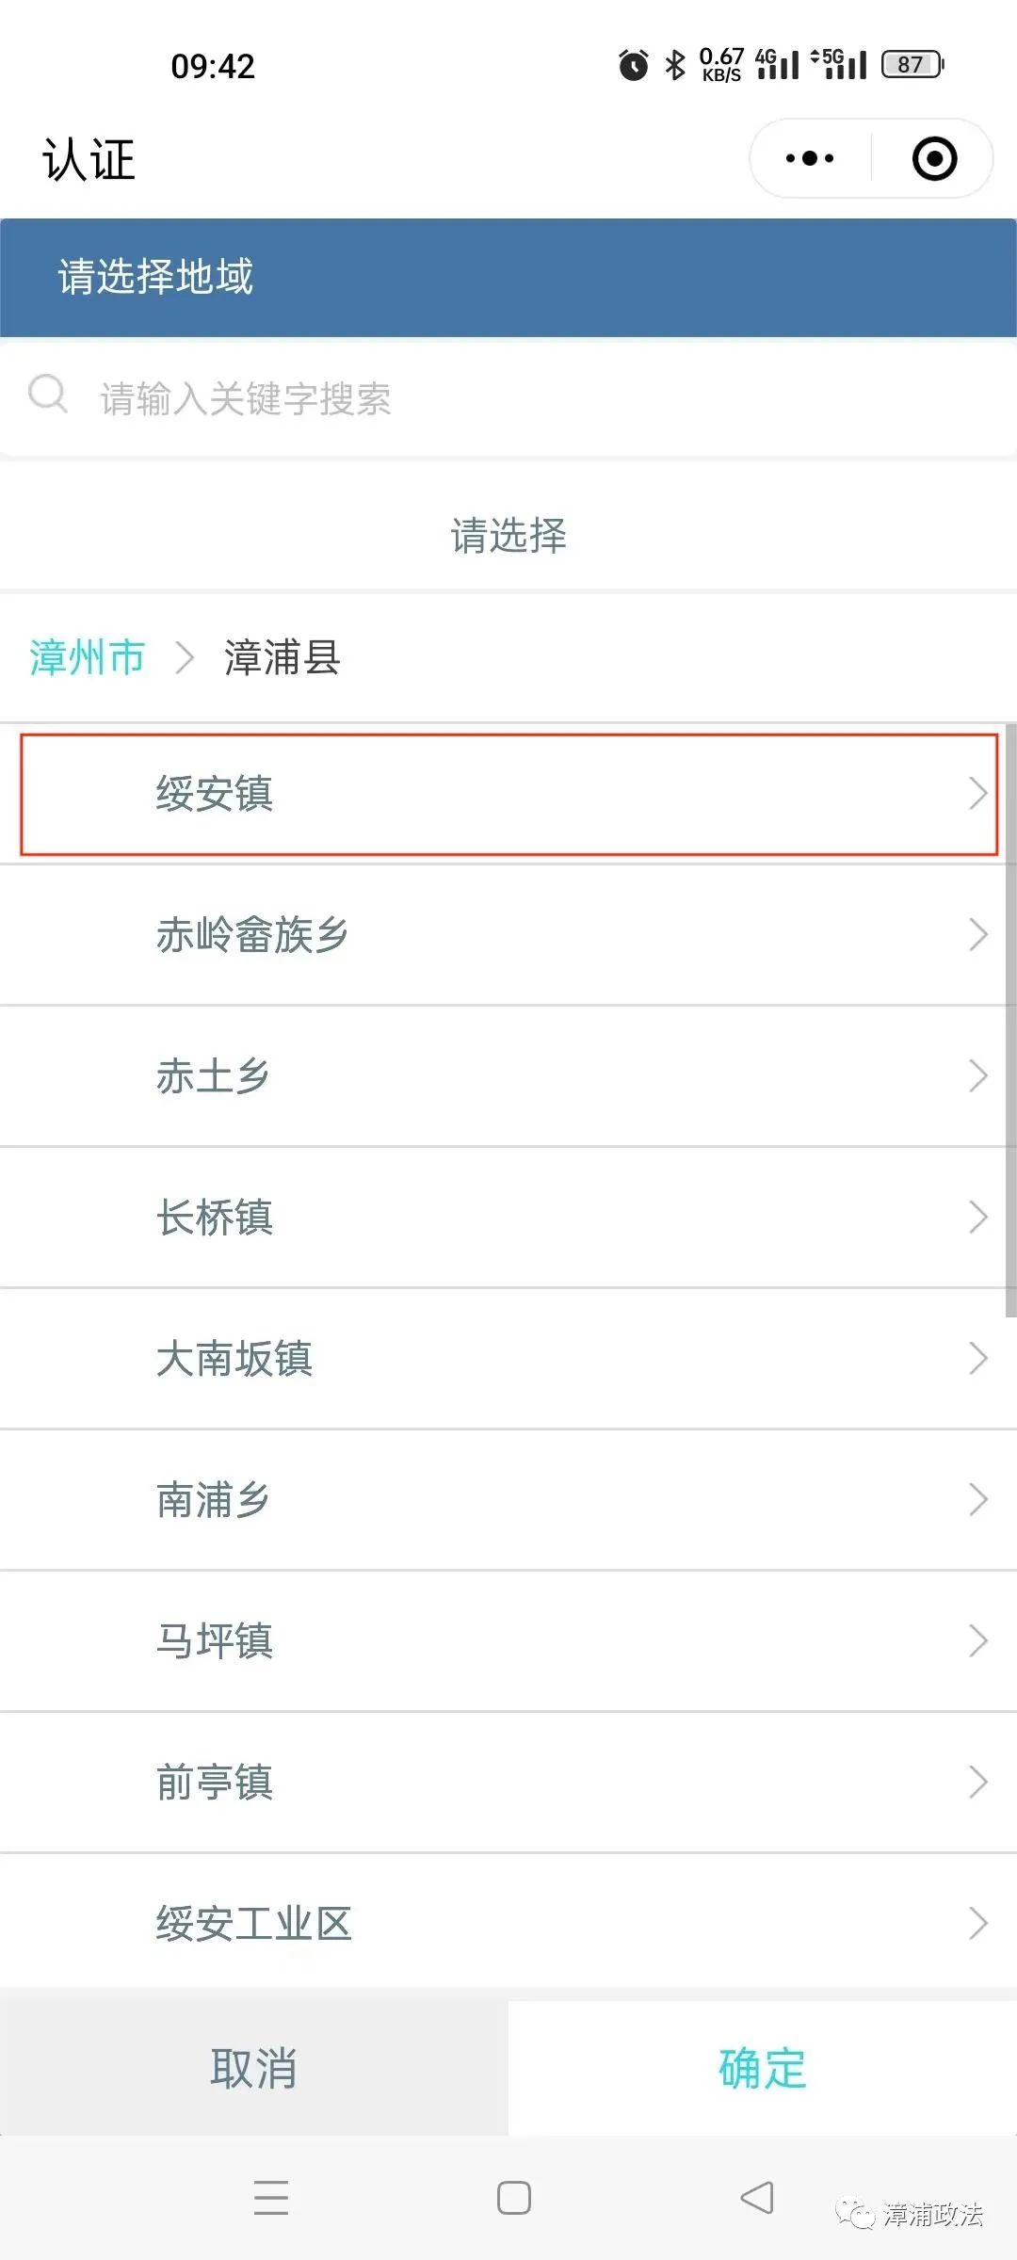The height and width of the screenshot is (2260, 1017).
Task: Tap the battery indicator in status bar
Action: pos(912,65)
